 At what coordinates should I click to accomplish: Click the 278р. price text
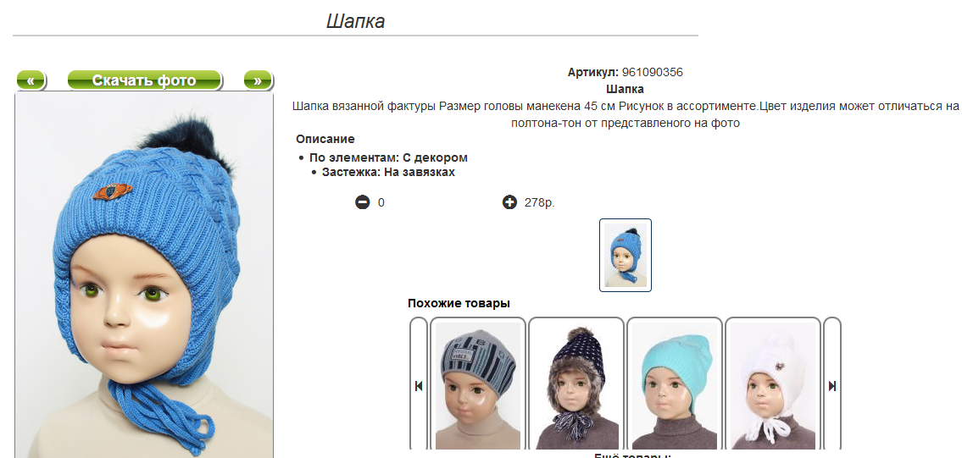pos(539,202)
